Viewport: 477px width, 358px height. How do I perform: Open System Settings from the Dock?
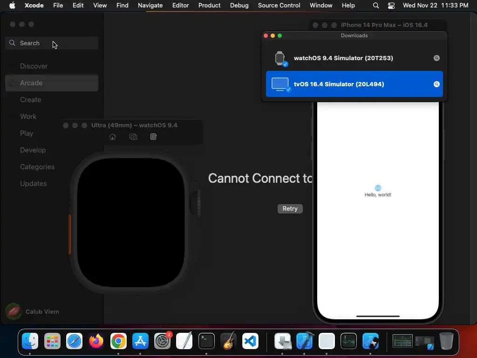click(163, 341)
